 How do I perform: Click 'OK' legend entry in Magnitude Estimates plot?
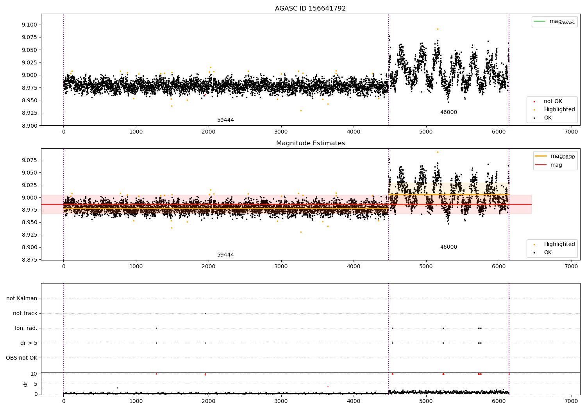[548, 252]
